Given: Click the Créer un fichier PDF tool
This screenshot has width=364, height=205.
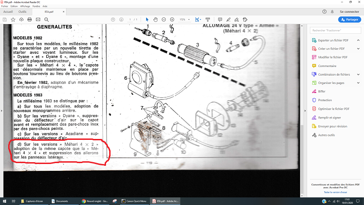Looking at the screenshot, I should pos(331,49).
